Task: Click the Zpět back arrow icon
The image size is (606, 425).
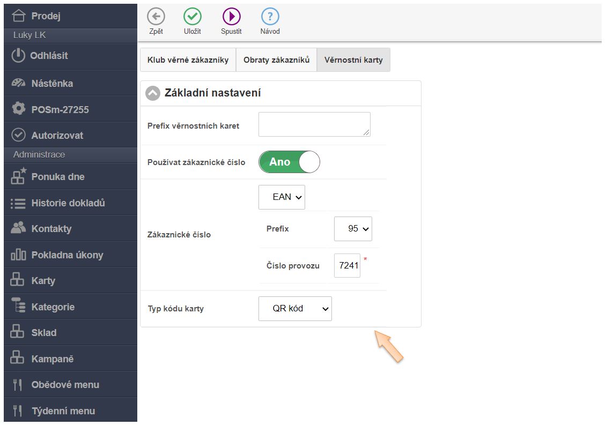Action: (156, 17)
